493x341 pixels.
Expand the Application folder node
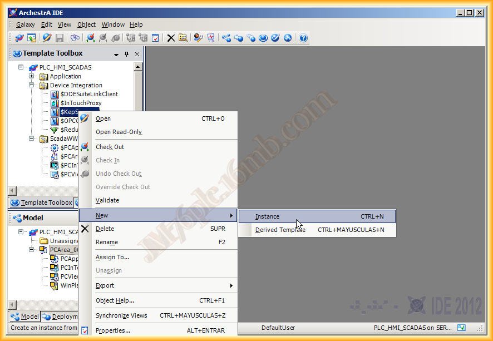click(x=32, y=76)
